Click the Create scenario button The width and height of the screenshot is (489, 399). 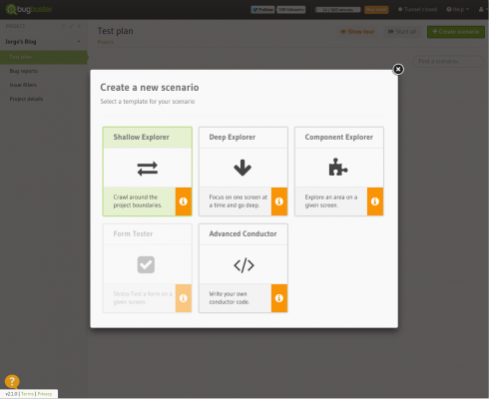coord(456,32)
